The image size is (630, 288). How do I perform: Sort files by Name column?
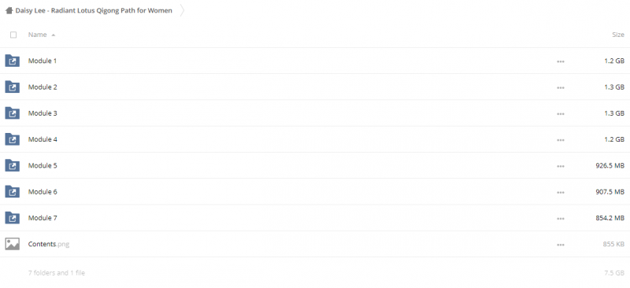pyautogui.click(x=37, y=35)
